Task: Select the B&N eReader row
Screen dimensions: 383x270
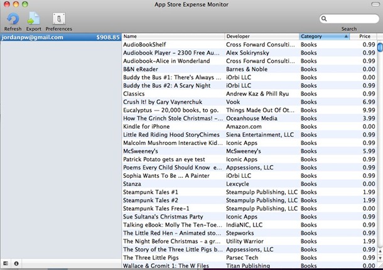Action: (249, 69)
